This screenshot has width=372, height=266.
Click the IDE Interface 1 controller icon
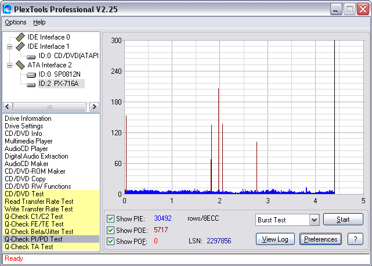point(20,46)
